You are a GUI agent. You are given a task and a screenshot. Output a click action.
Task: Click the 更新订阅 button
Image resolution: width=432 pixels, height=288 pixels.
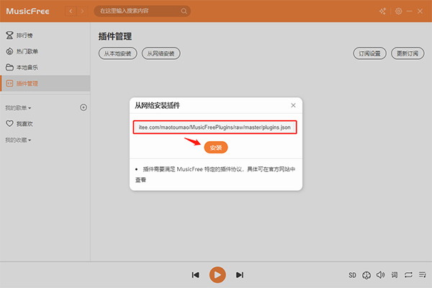408,53
